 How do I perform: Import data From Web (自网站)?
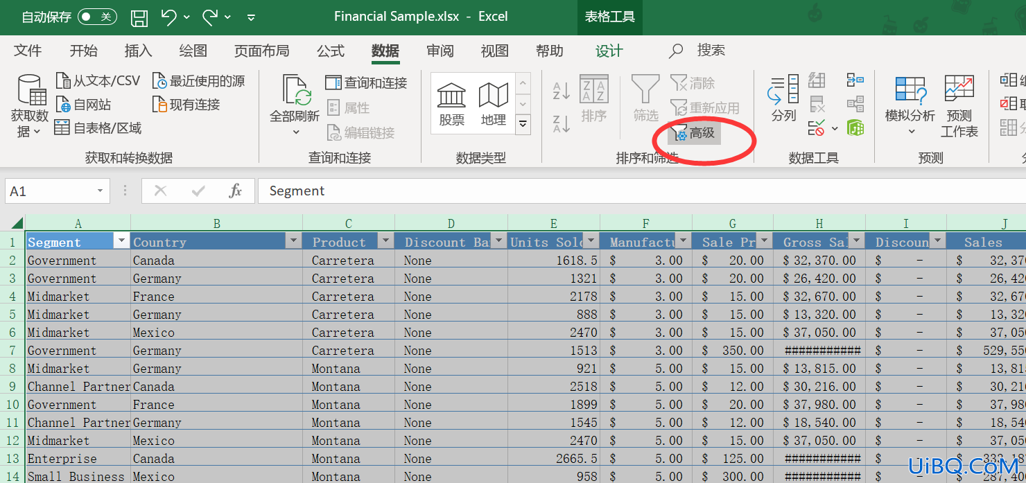tap(83, 105)
